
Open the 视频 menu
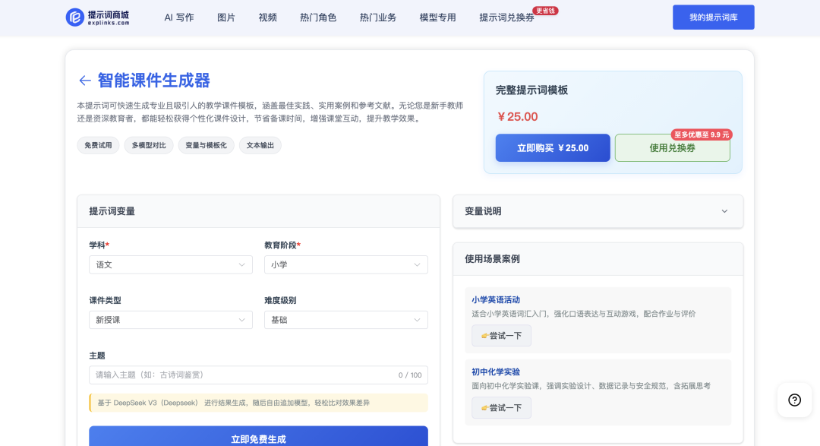coord(267,17)
